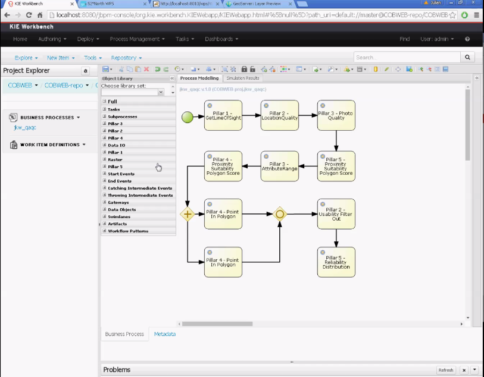Click the warning triangle validation icon

coord(346,69)
